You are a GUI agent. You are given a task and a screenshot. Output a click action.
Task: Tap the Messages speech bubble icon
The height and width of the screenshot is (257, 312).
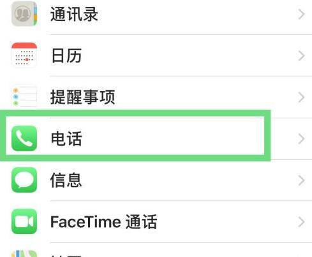coord(24,180)
